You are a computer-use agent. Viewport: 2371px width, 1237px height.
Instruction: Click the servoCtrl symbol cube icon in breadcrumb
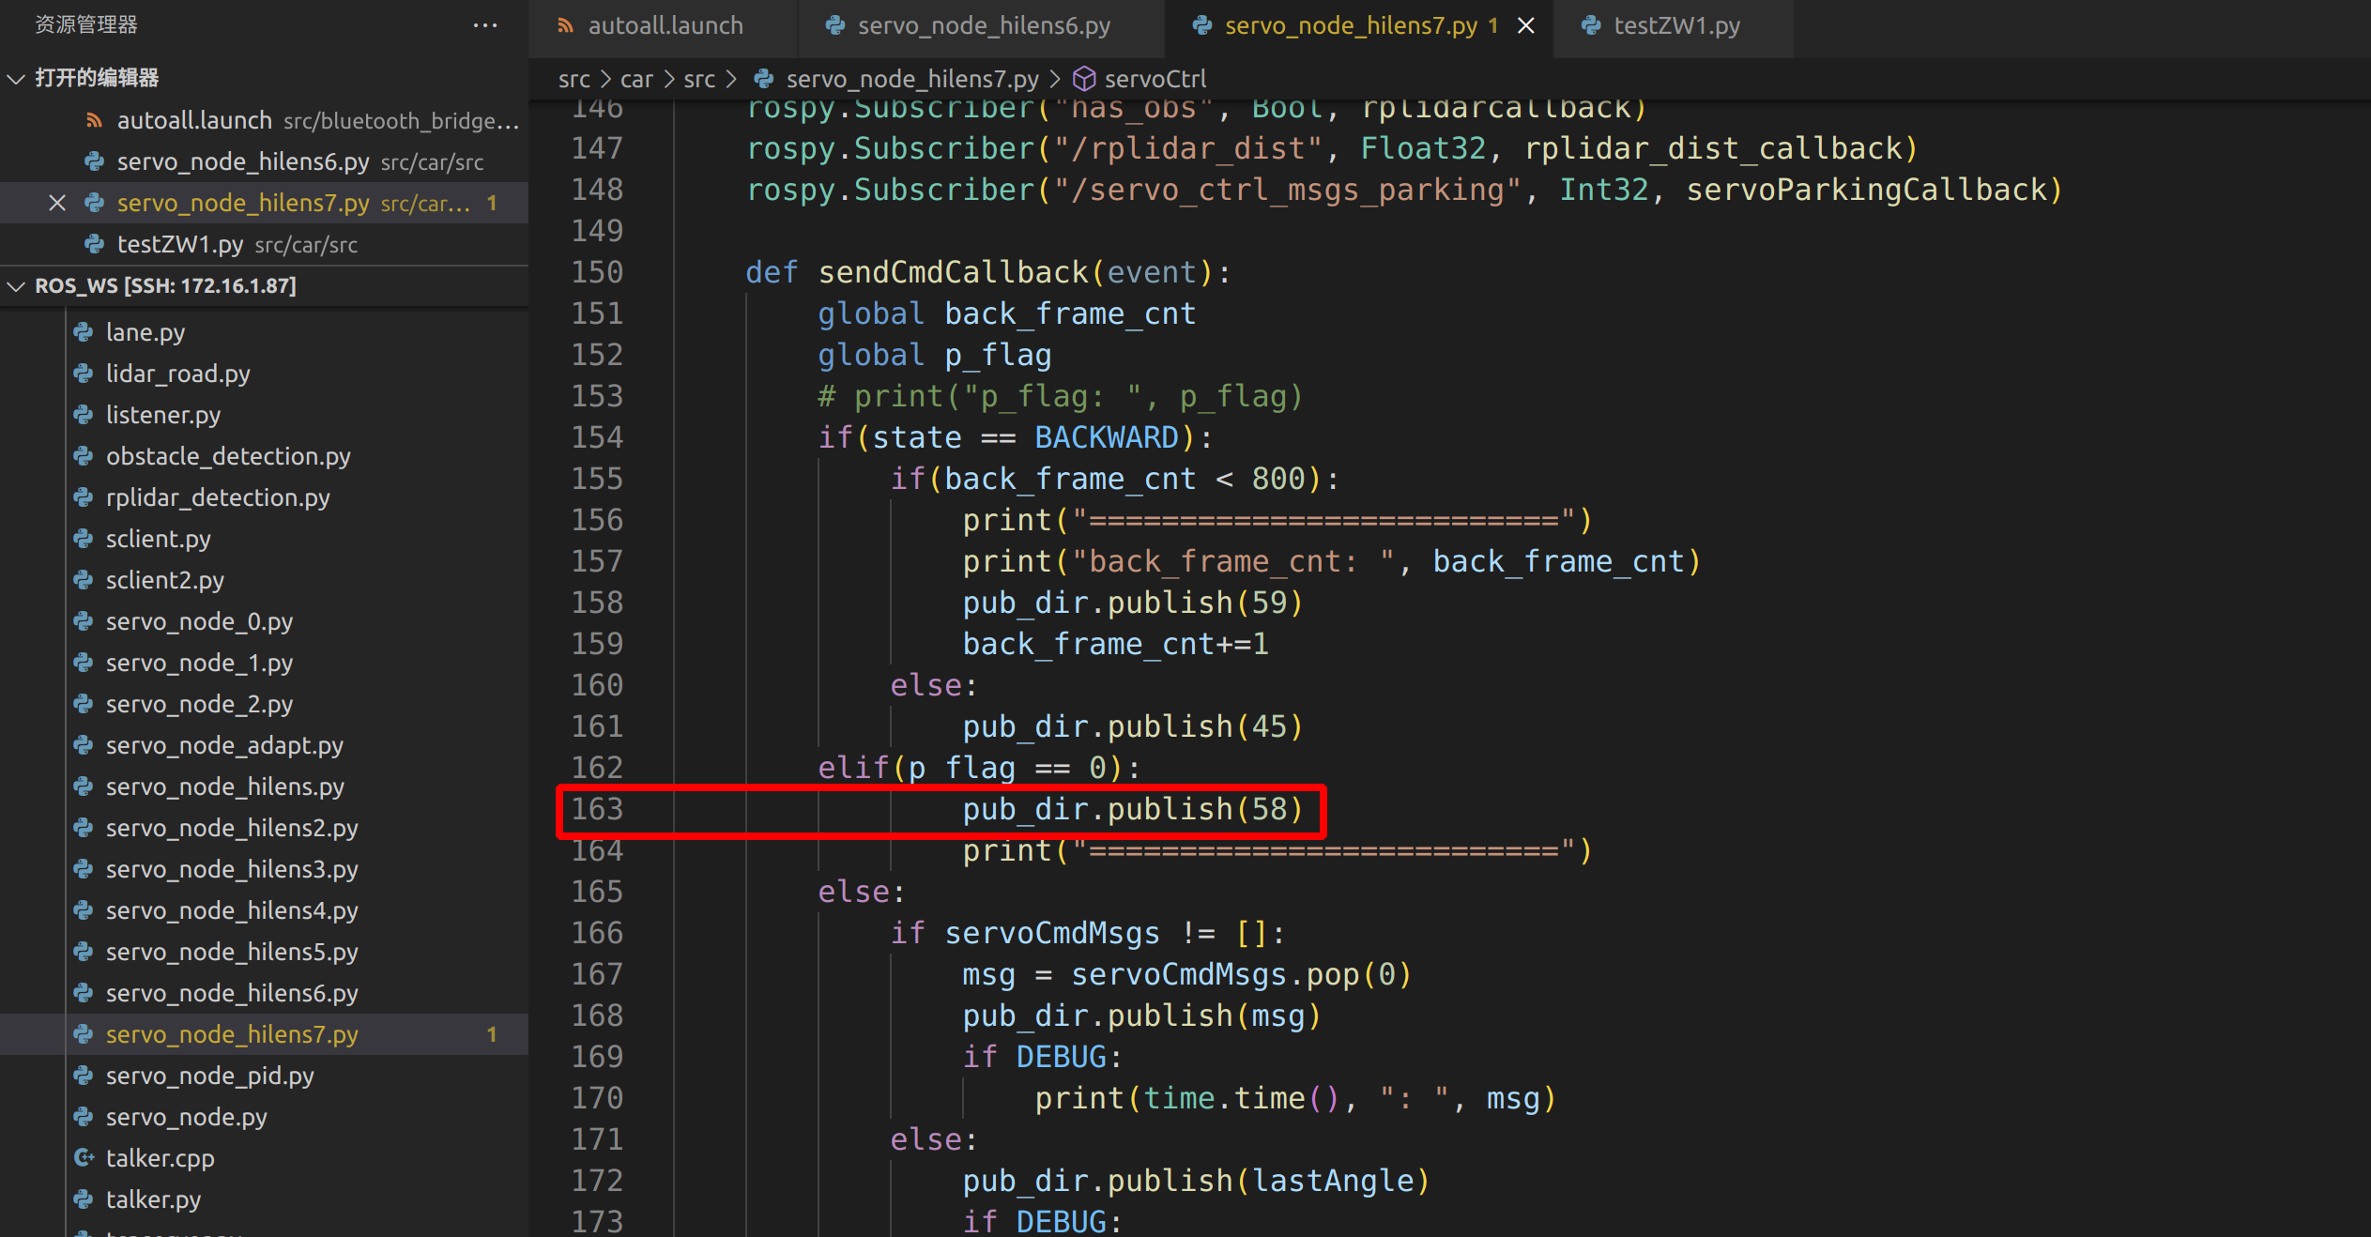click(x=1084, y=79)
